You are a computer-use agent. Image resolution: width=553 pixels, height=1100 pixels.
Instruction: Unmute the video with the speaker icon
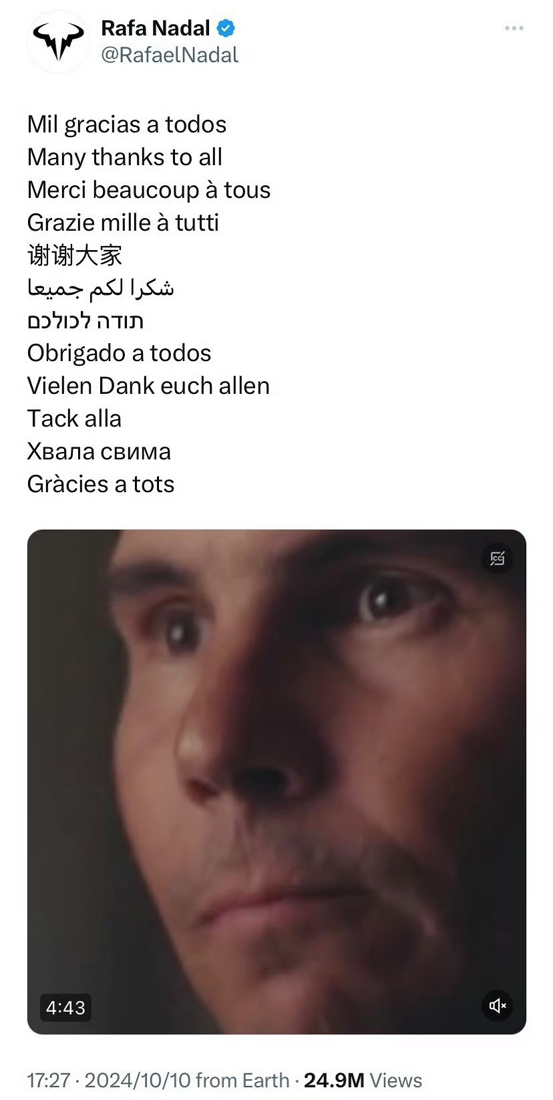(498, 1005)
